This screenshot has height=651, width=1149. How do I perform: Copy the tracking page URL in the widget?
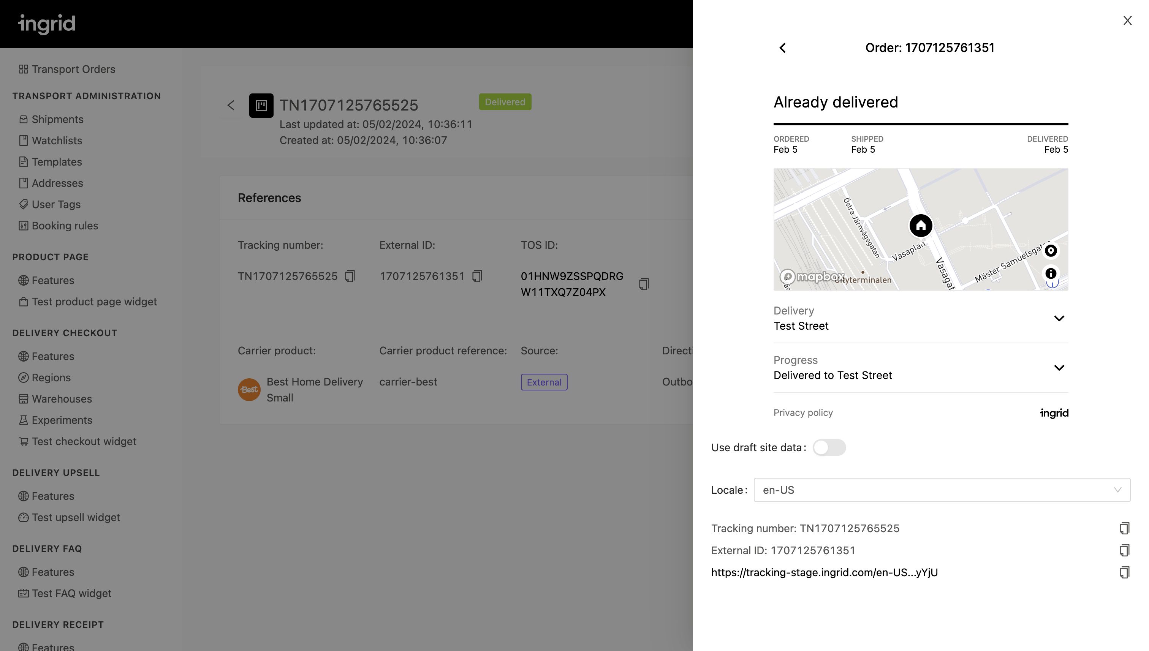(1125, 572)
